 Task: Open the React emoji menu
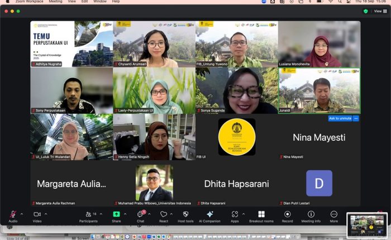[x=164, y=215]
